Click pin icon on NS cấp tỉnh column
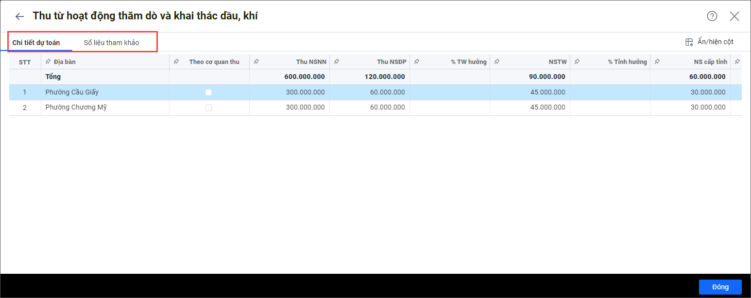751x298 pixels. pos(657,62)
